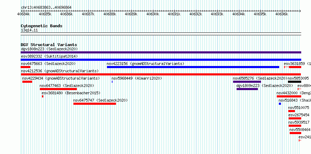This screenshot has height=154, width=311.
Task: Open the nsv5939517 red variant bar
Action: 295,126
